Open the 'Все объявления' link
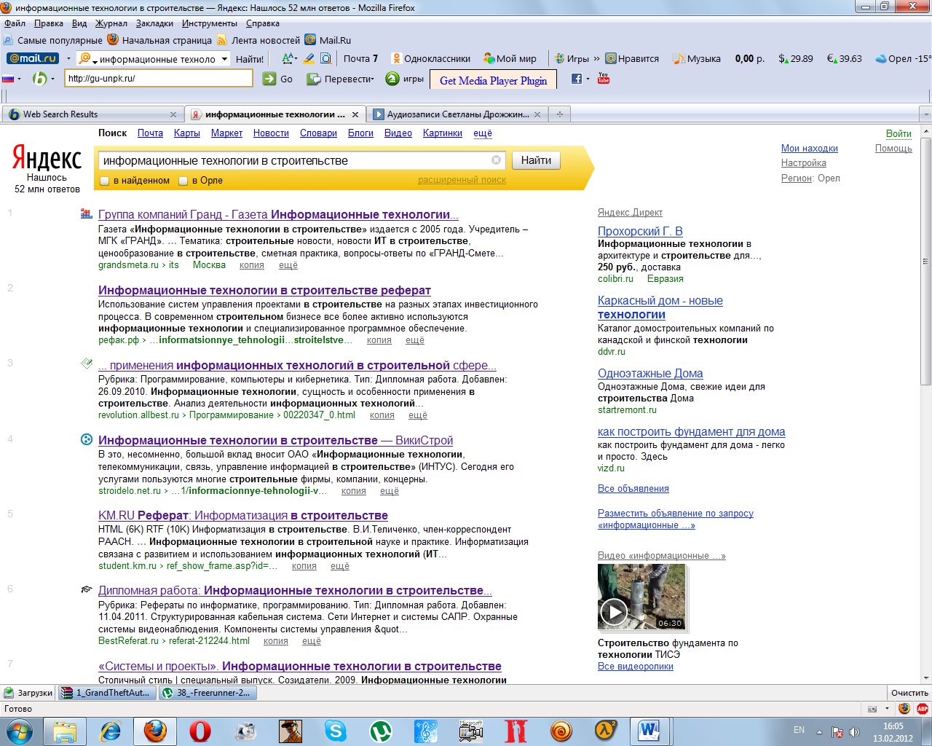 coord(633,489)
